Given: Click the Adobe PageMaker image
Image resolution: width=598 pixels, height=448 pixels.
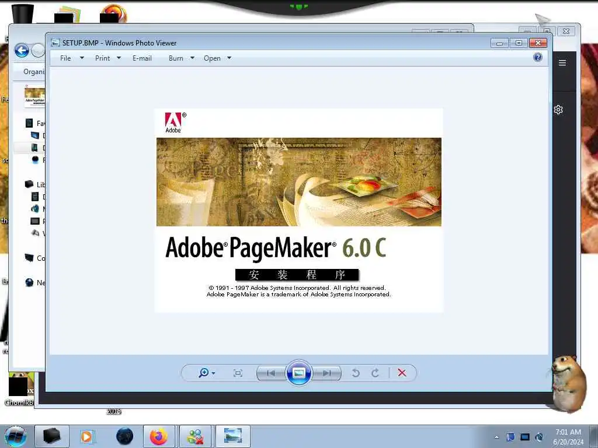Looking at the screenshot, I should pyautogui.click(x=299, y=210).
